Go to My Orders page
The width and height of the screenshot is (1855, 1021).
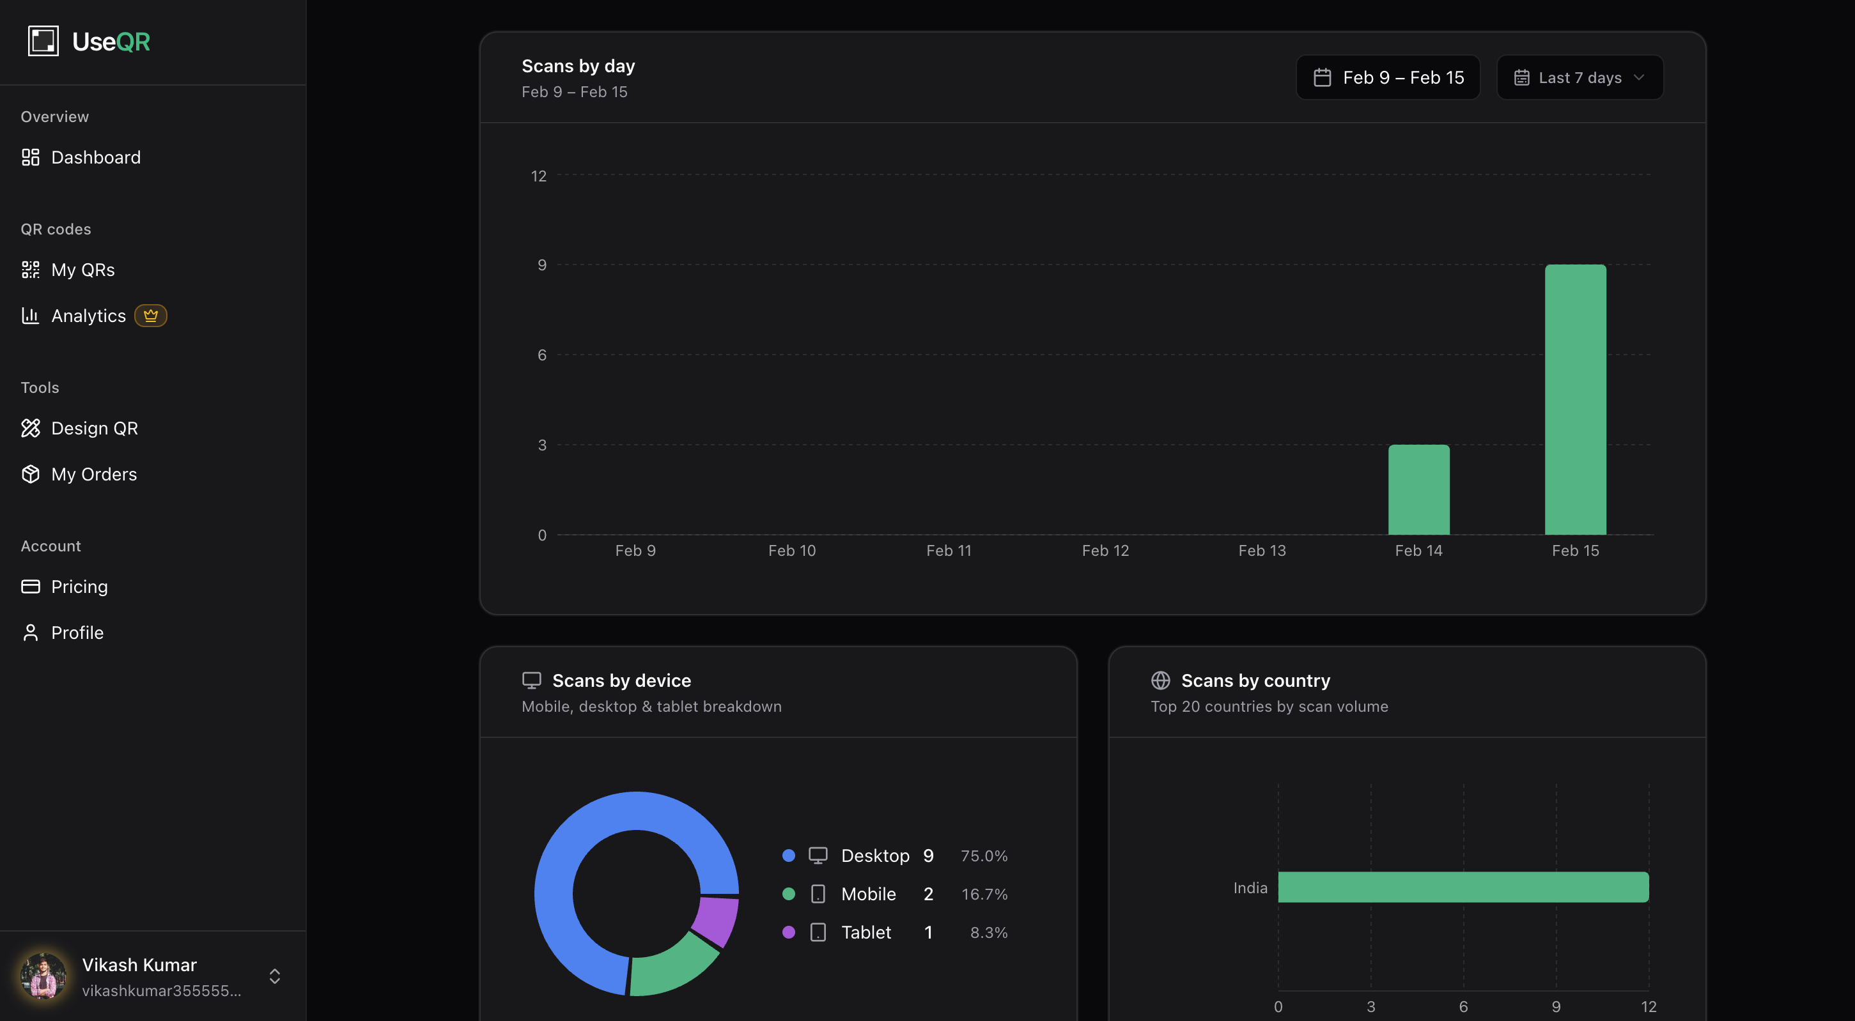coord(93,474)
